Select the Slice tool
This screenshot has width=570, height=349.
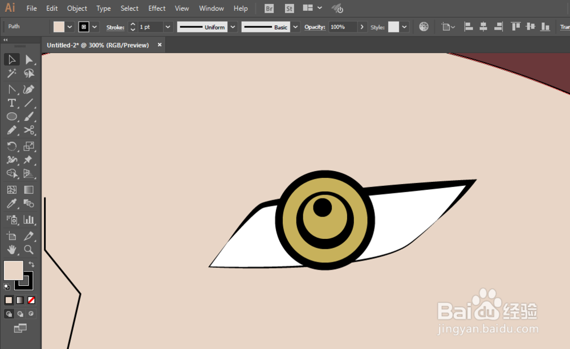pyautogui.click(x=28, y=236)
